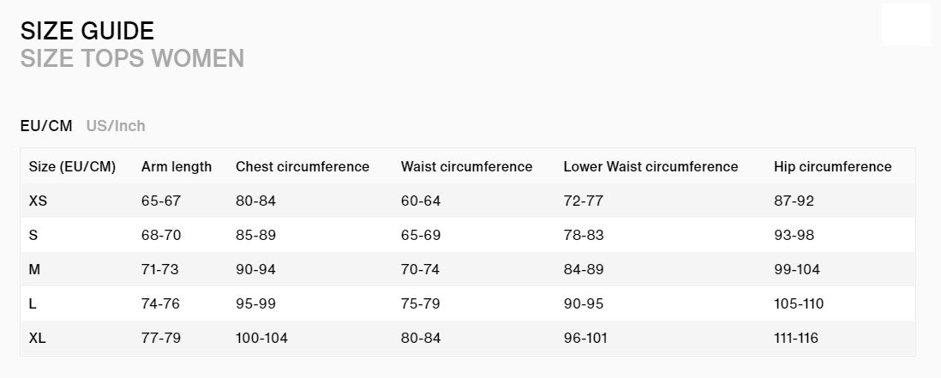
Task: Click the Lower Waist circumference header
Action: click(x=650, y=167)
